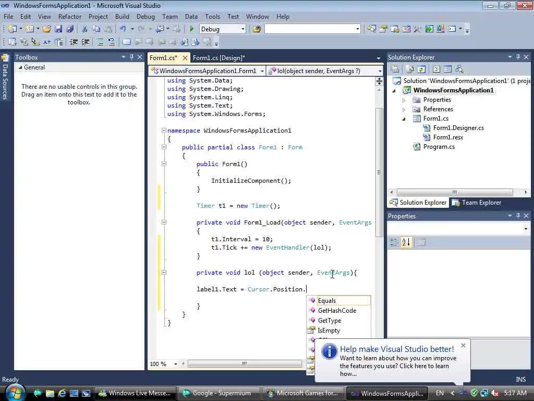Click the Find in Files icon
The image size is (534, 401).
click(257, 29)
